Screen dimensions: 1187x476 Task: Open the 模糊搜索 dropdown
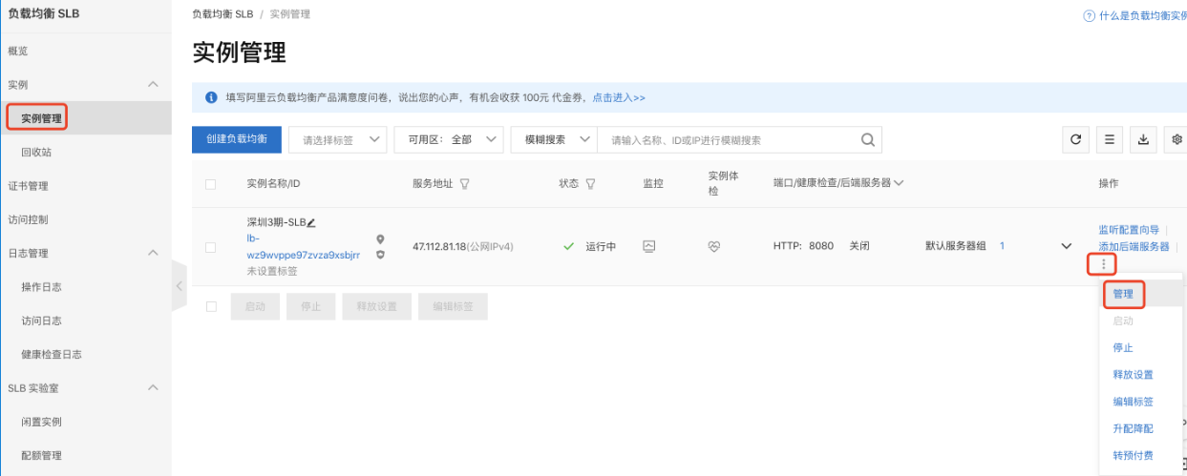tap(554, 139)
